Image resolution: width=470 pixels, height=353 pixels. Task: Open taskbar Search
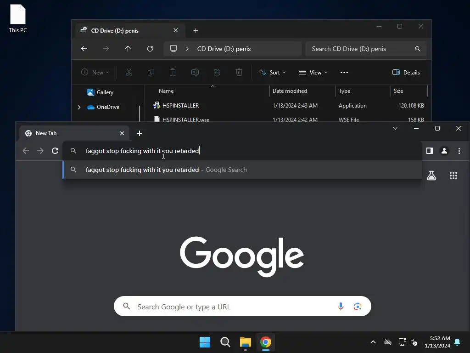(225, 342)
